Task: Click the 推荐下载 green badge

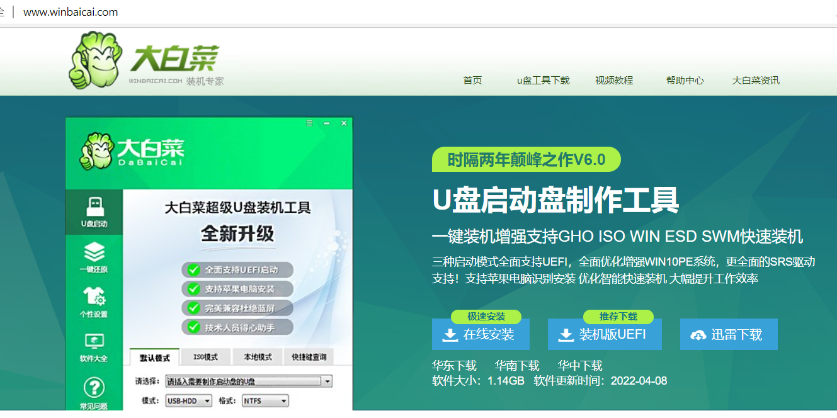Action: point(618,317)
